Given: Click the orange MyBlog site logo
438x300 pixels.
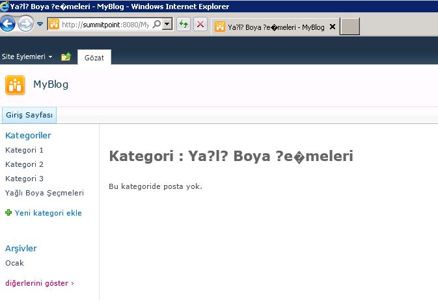Looking at the screenshot, I should point(15,85).
